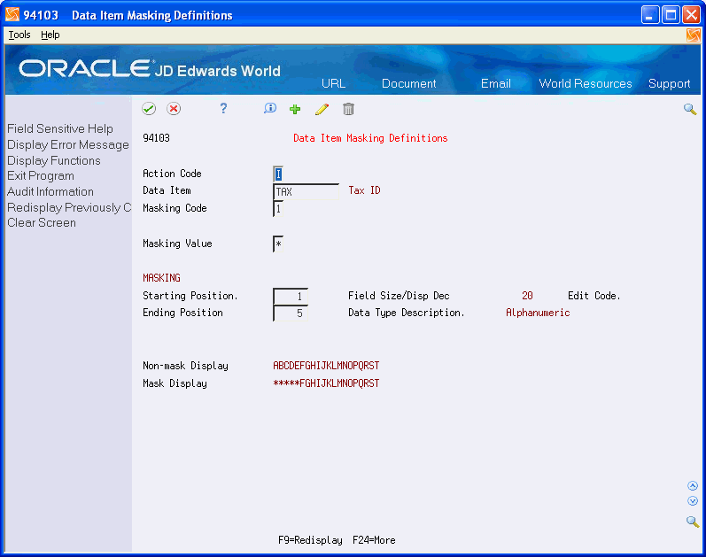Click the Tax ID description text
Screen dimensions: 706x557
click(364, 190)
